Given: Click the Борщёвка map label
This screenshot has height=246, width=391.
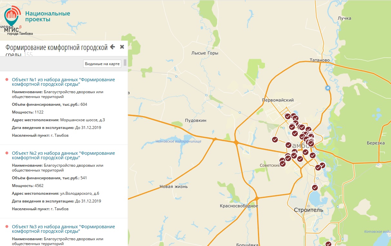Looking at the screenshot, I should tap(247, 244).
